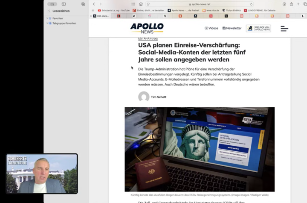Viewport: 307px width, 203px height.
Task: Click the share icon in Safari toolbar
Action: pyautogui.click(x=292, y=4)
